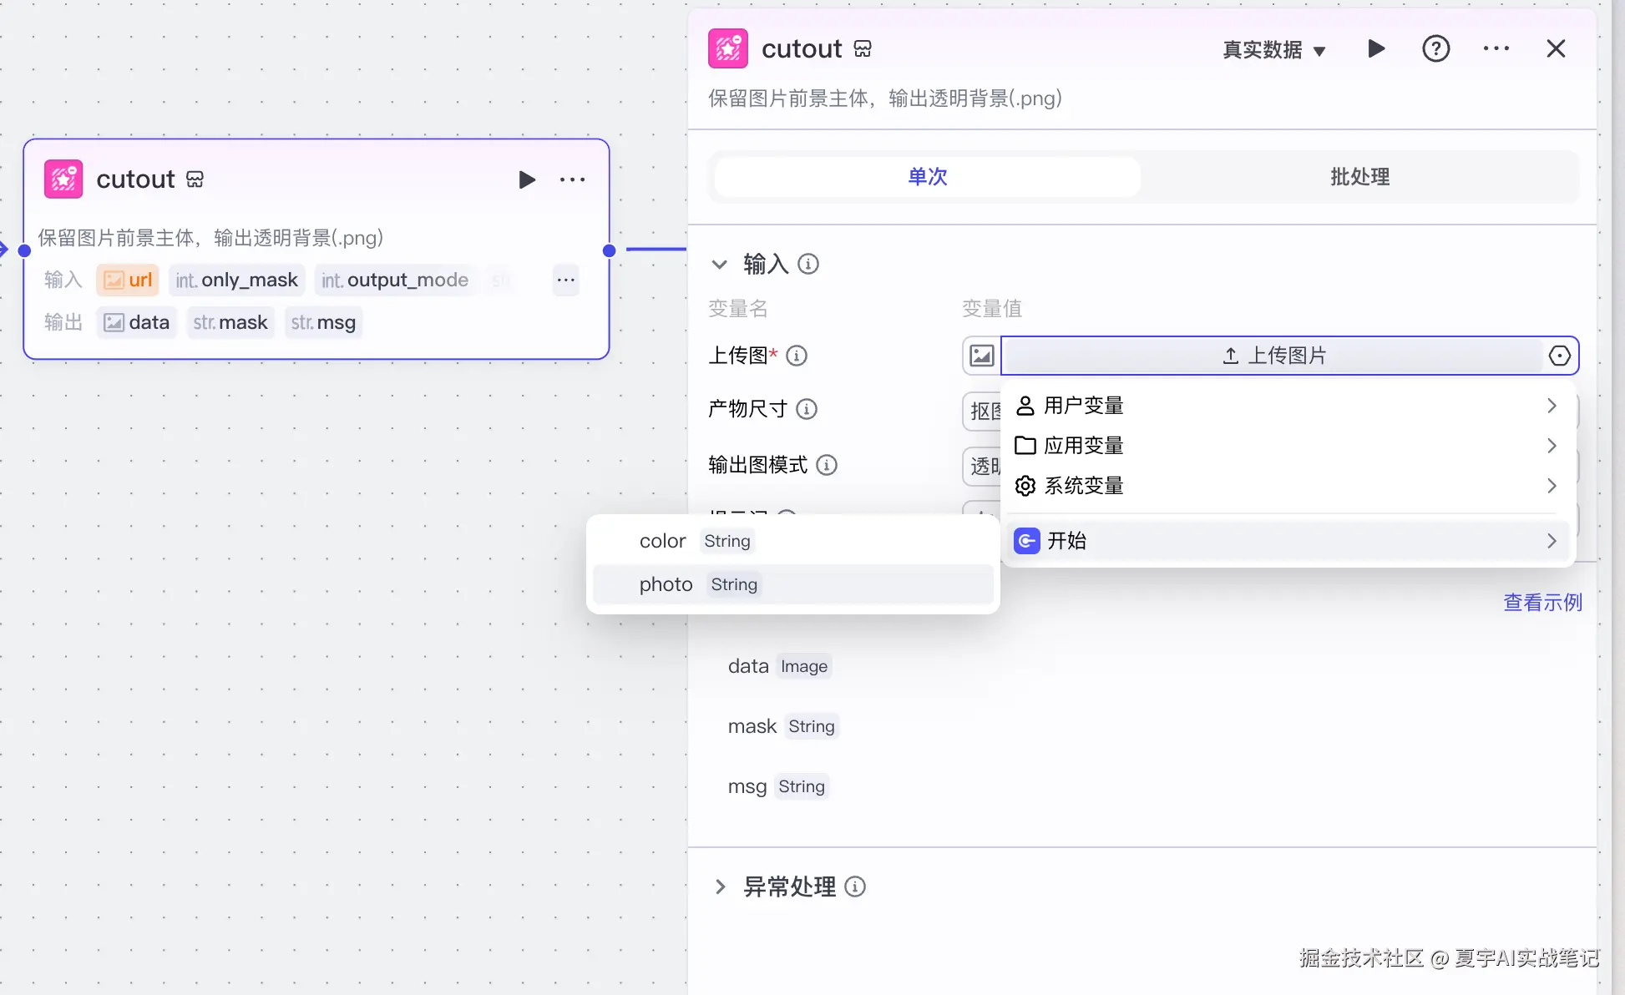This screenshot has height=995, width=1625.
Task: Show info tooltip next to 输入 heading
Action: click(x=807, y=264)
